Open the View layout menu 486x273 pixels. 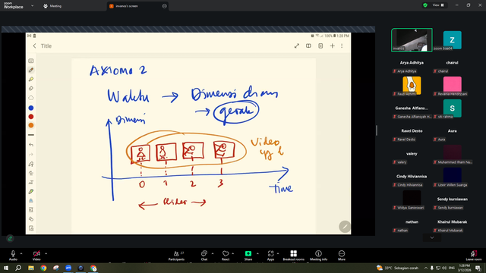[x=438, y=5]
